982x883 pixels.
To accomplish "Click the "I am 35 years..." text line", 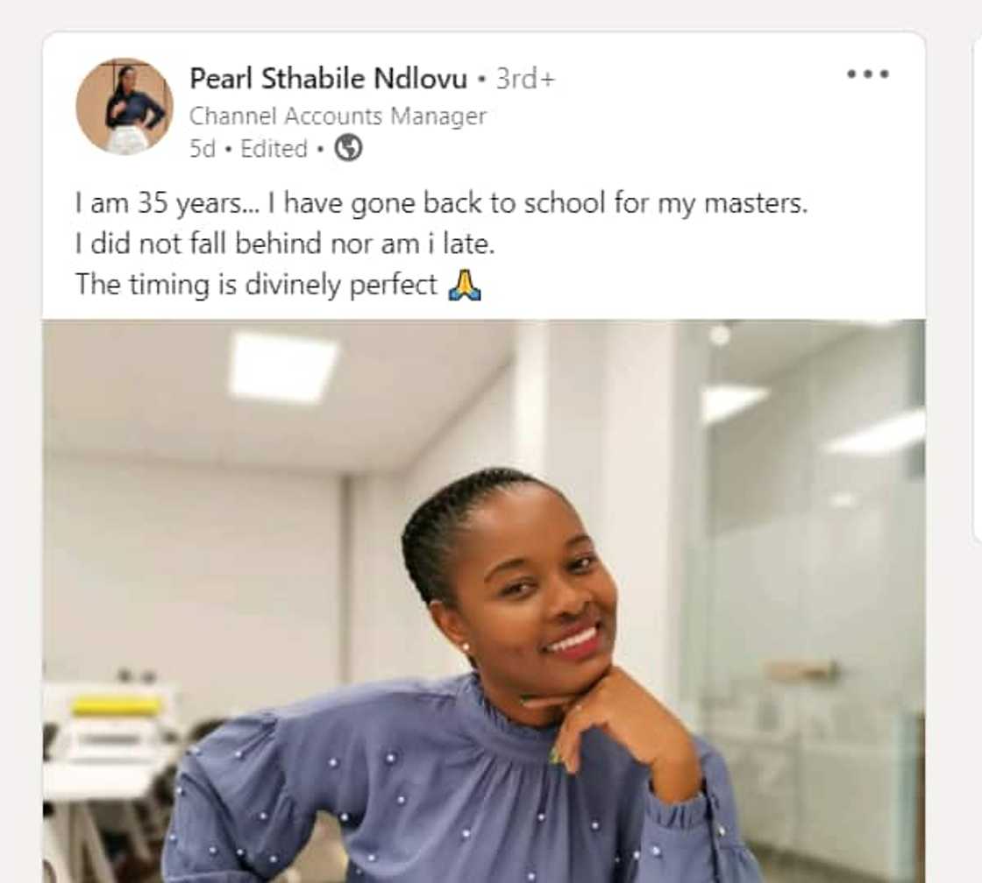I will pyautogui.click(x=440, y=204).
